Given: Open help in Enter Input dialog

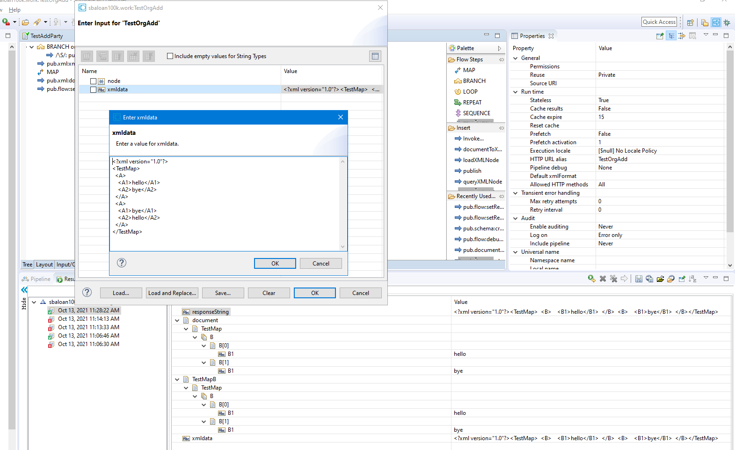Looking at the screenshot, I should tap(87, 292).
